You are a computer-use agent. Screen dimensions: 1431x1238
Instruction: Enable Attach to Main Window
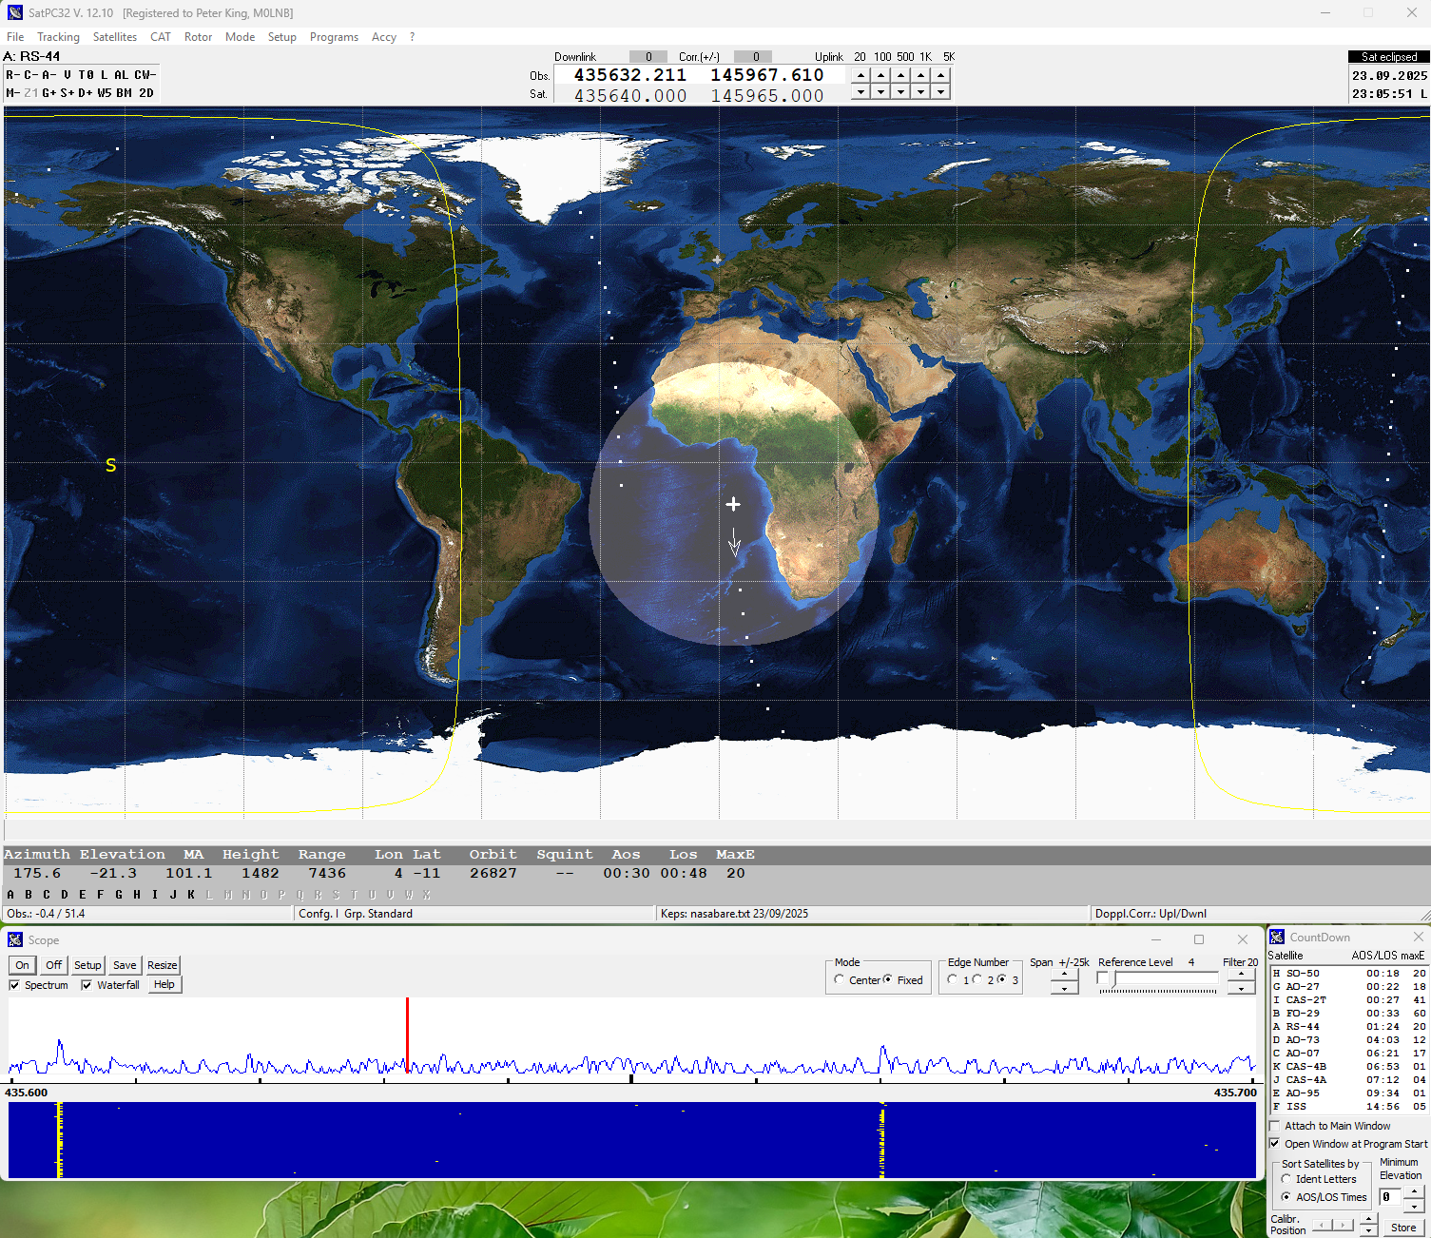pyautogui.click(x=1275, y=1126)
